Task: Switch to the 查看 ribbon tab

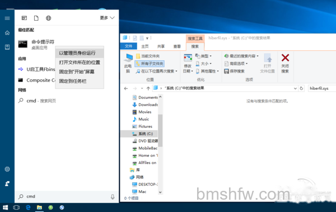Action: 177,46
